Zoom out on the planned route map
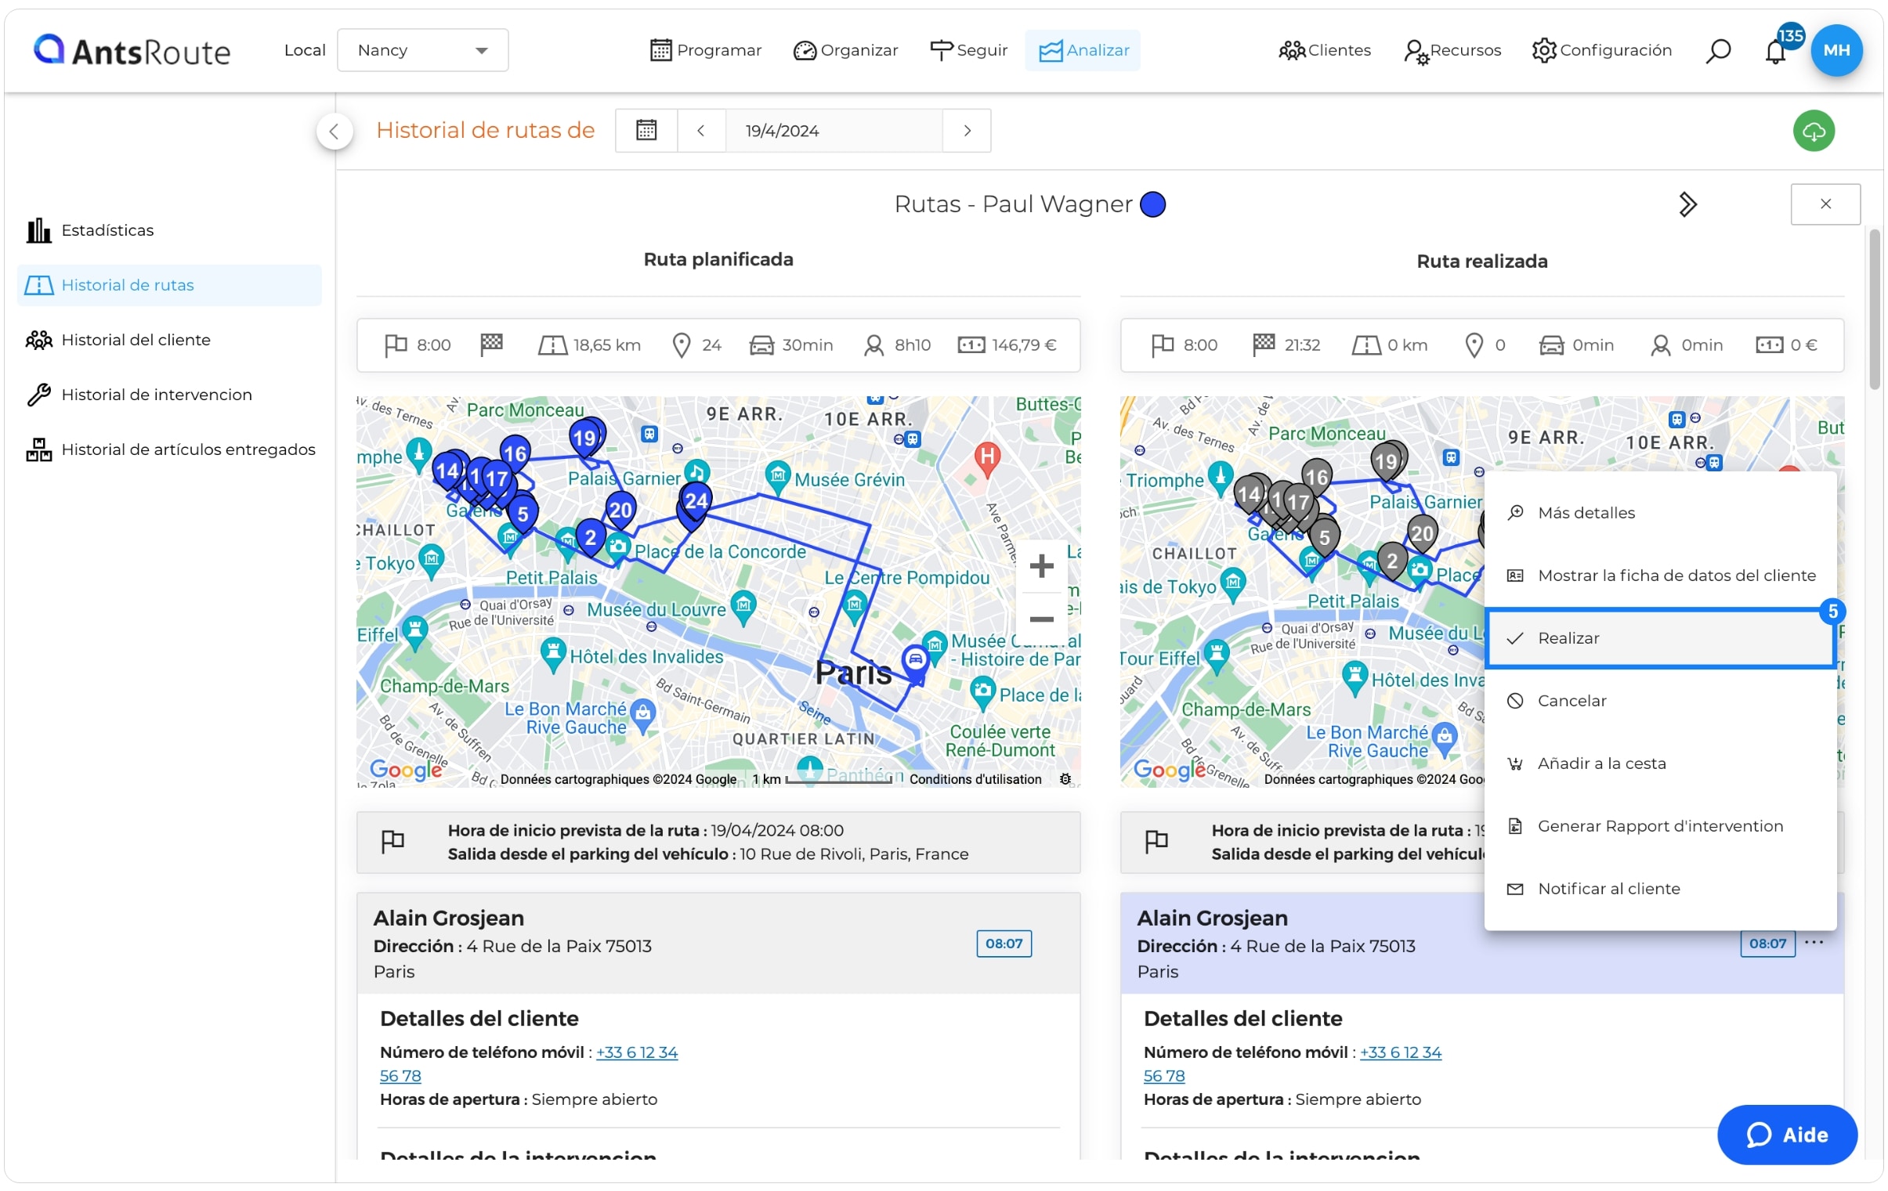This screenshot has height=1191, width=1888. [x=1041, y=619]
